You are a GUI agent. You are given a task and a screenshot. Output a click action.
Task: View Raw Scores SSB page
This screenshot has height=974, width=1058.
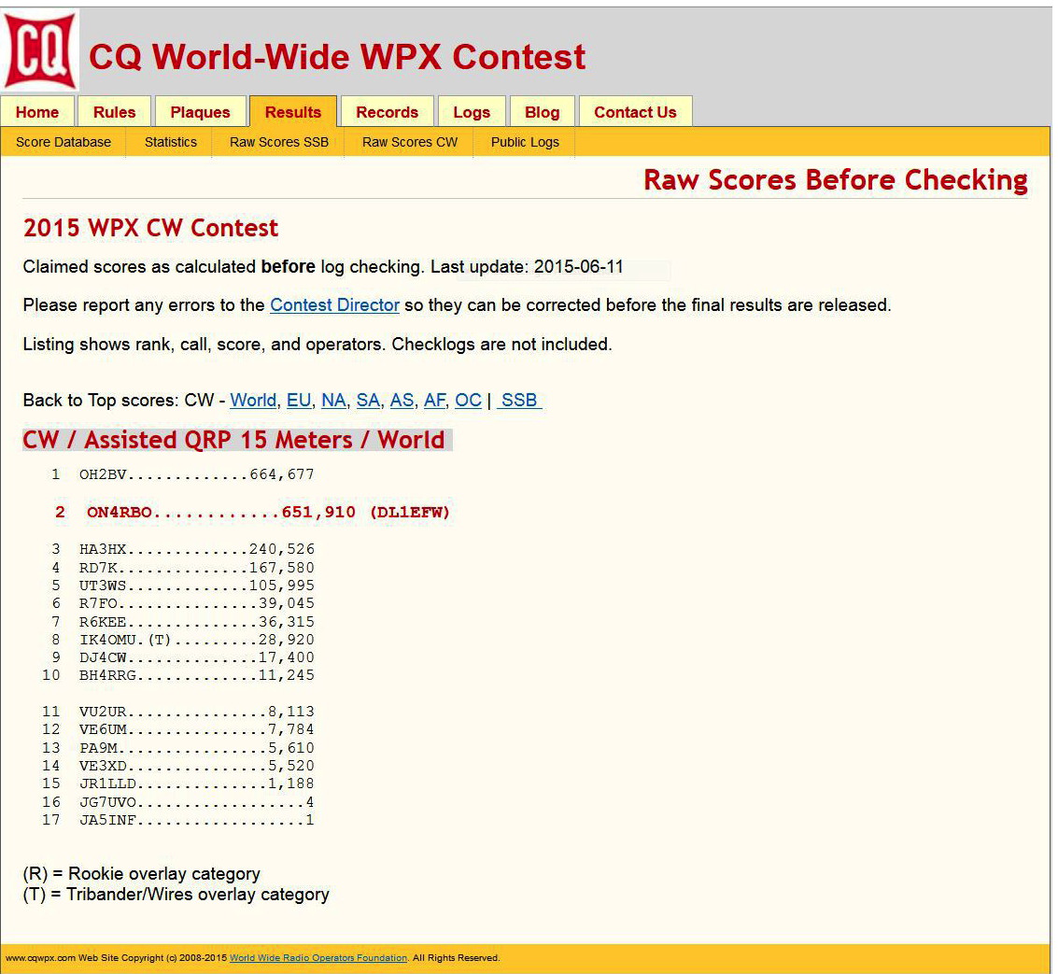[279, 143]
